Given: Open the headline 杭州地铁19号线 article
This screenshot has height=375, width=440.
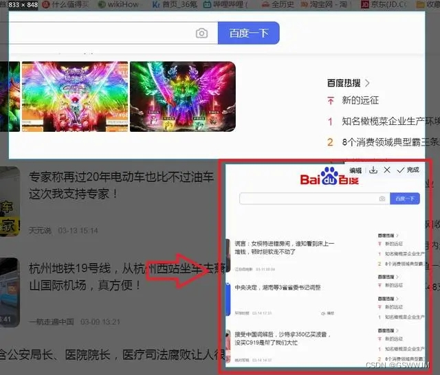Looking at the screenshot, I should tap(126, 277).
